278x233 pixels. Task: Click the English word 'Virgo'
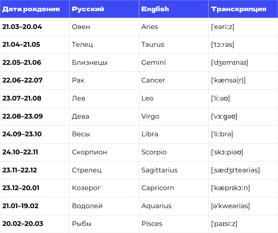150,117
